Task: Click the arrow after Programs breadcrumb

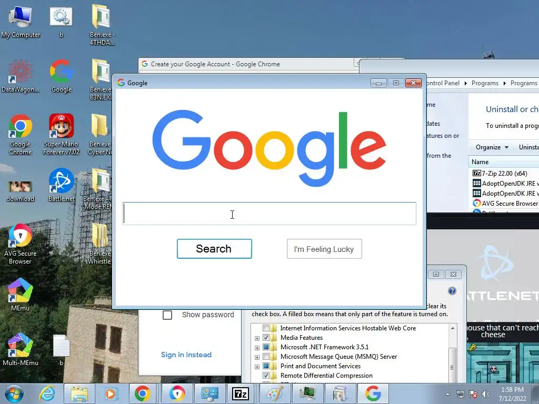Action: (x=504, y=83)
